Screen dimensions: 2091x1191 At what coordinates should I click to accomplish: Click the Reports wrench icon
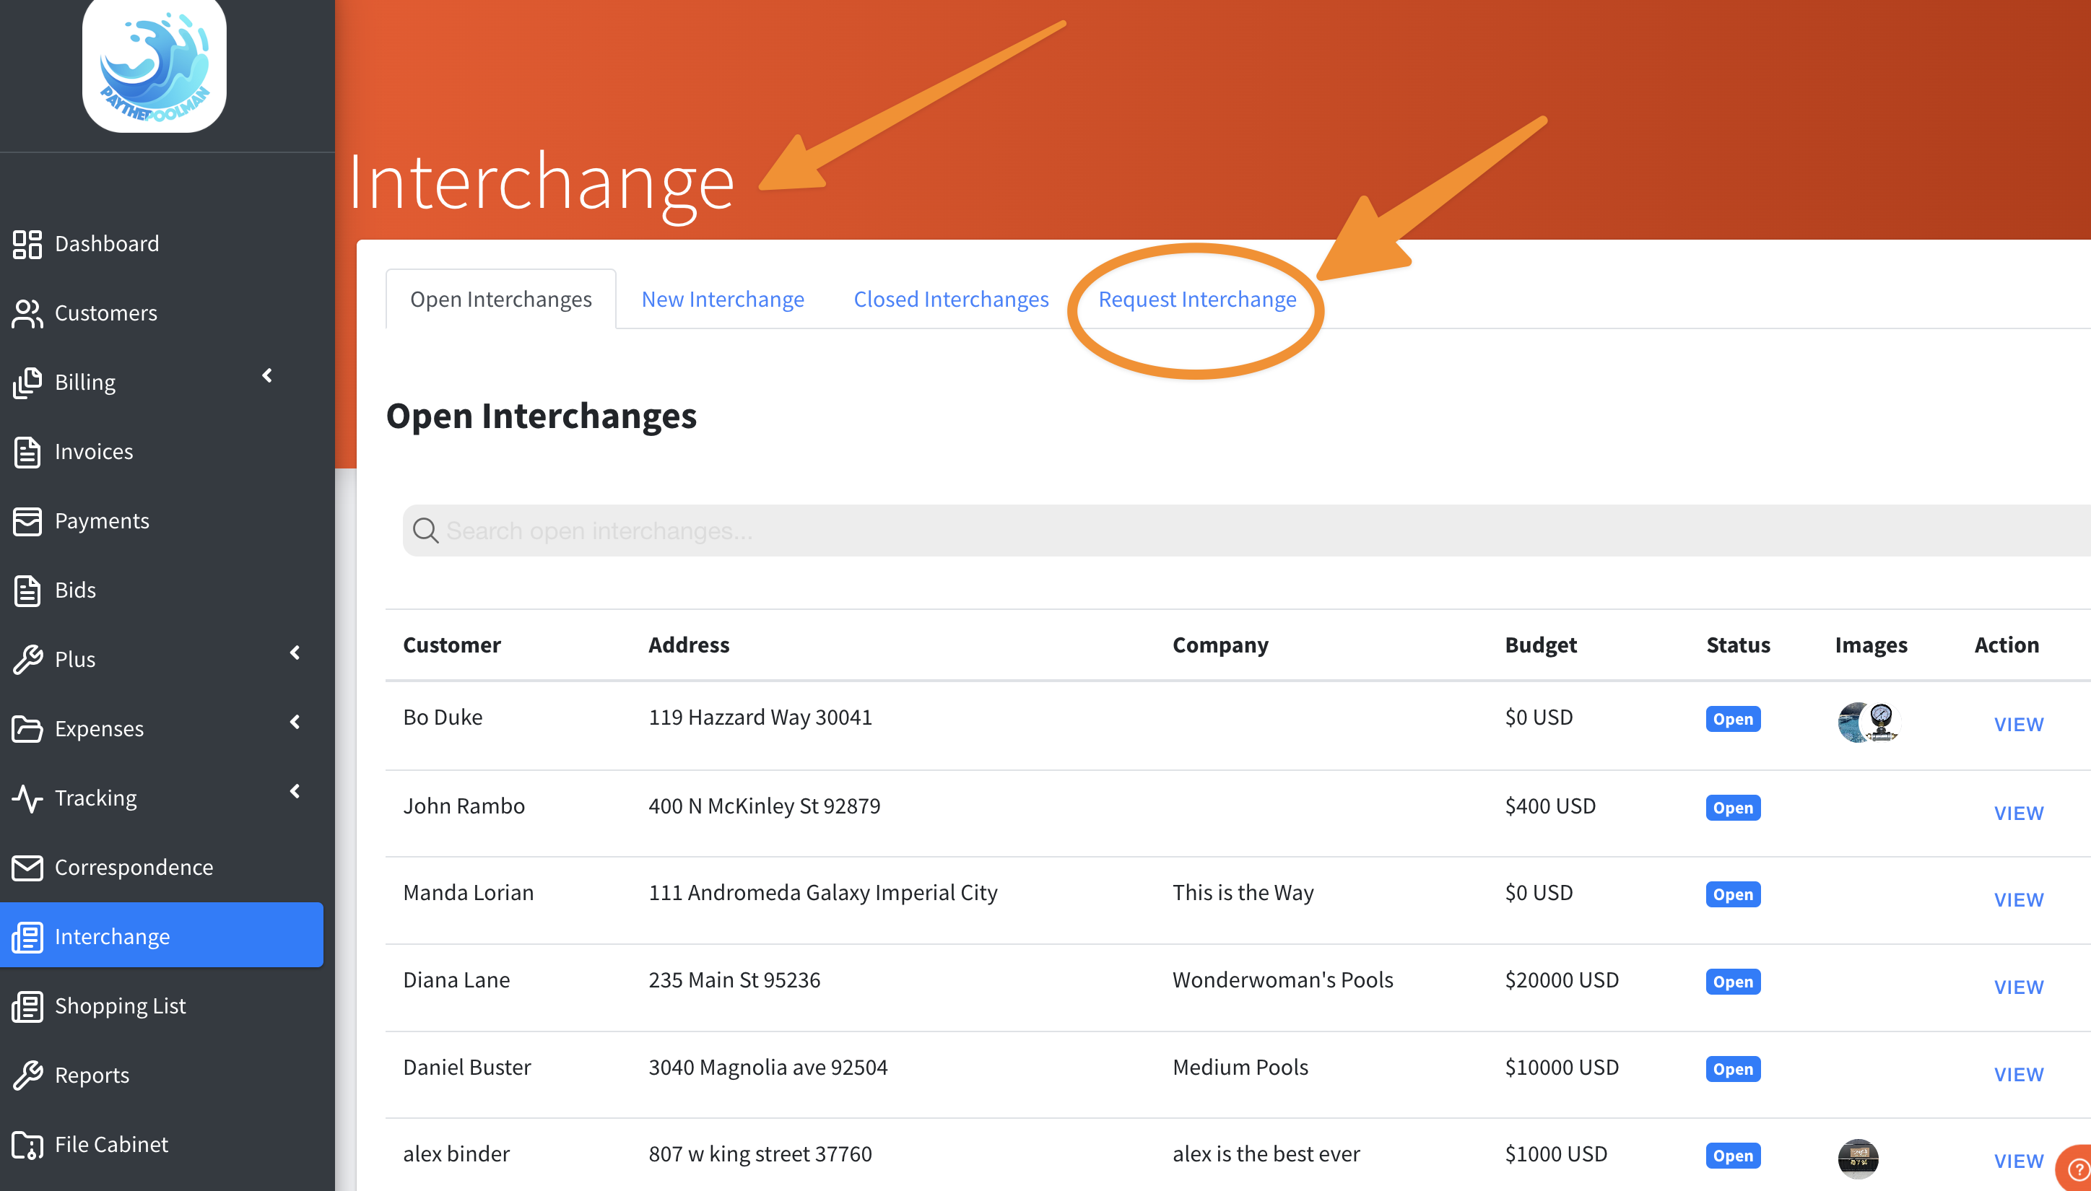27,1075
